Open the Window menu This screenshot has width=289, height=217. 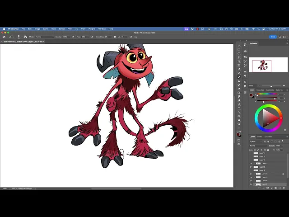[x=102, y=29]
